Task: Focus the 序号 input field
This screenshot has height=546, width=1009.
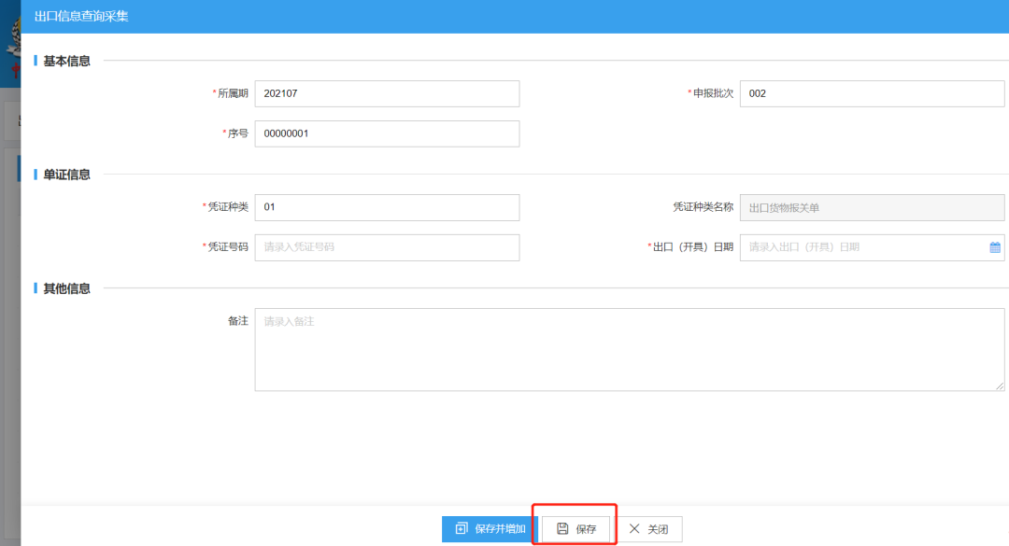Action: 387,133
